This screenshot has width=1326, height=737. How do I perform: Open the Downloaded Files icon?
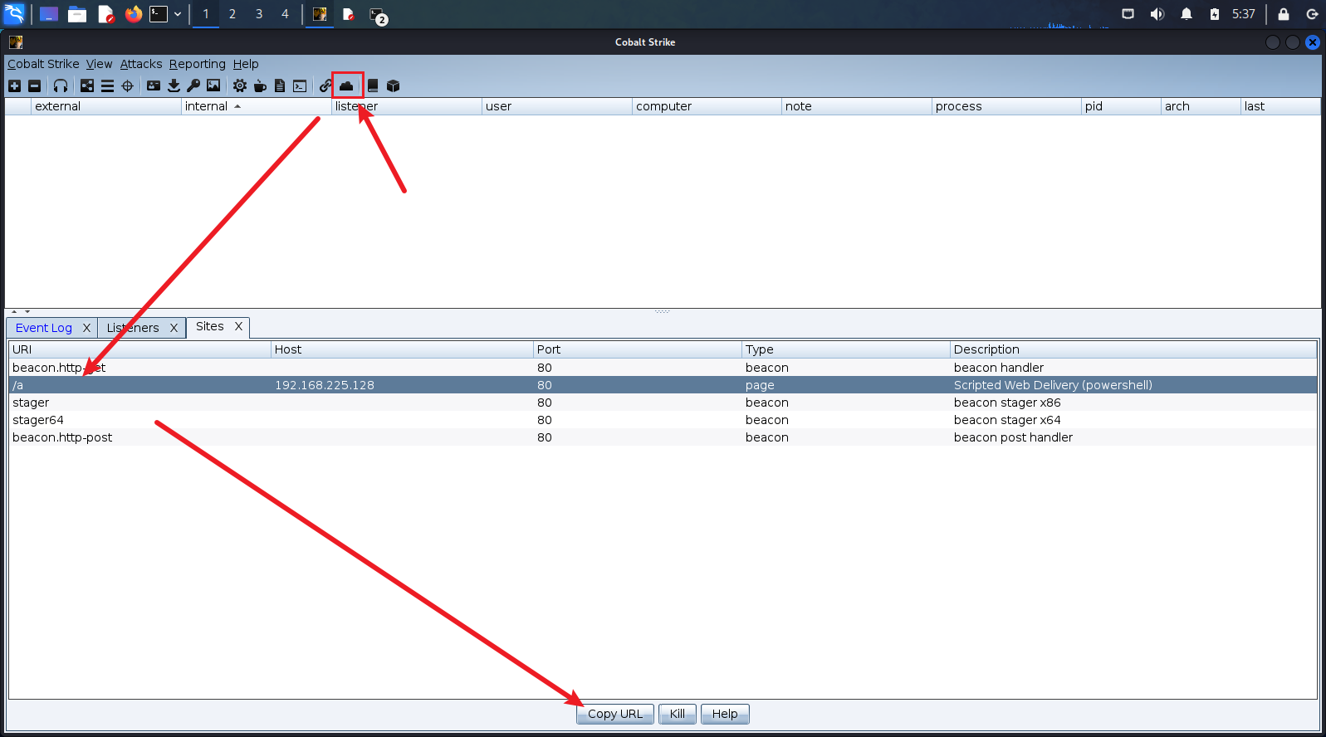[174, 85]
